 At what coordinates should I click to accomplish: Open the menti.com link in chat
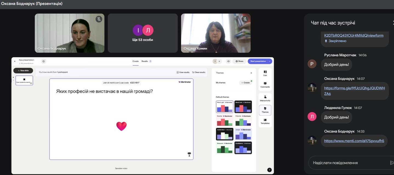point(354,141)
